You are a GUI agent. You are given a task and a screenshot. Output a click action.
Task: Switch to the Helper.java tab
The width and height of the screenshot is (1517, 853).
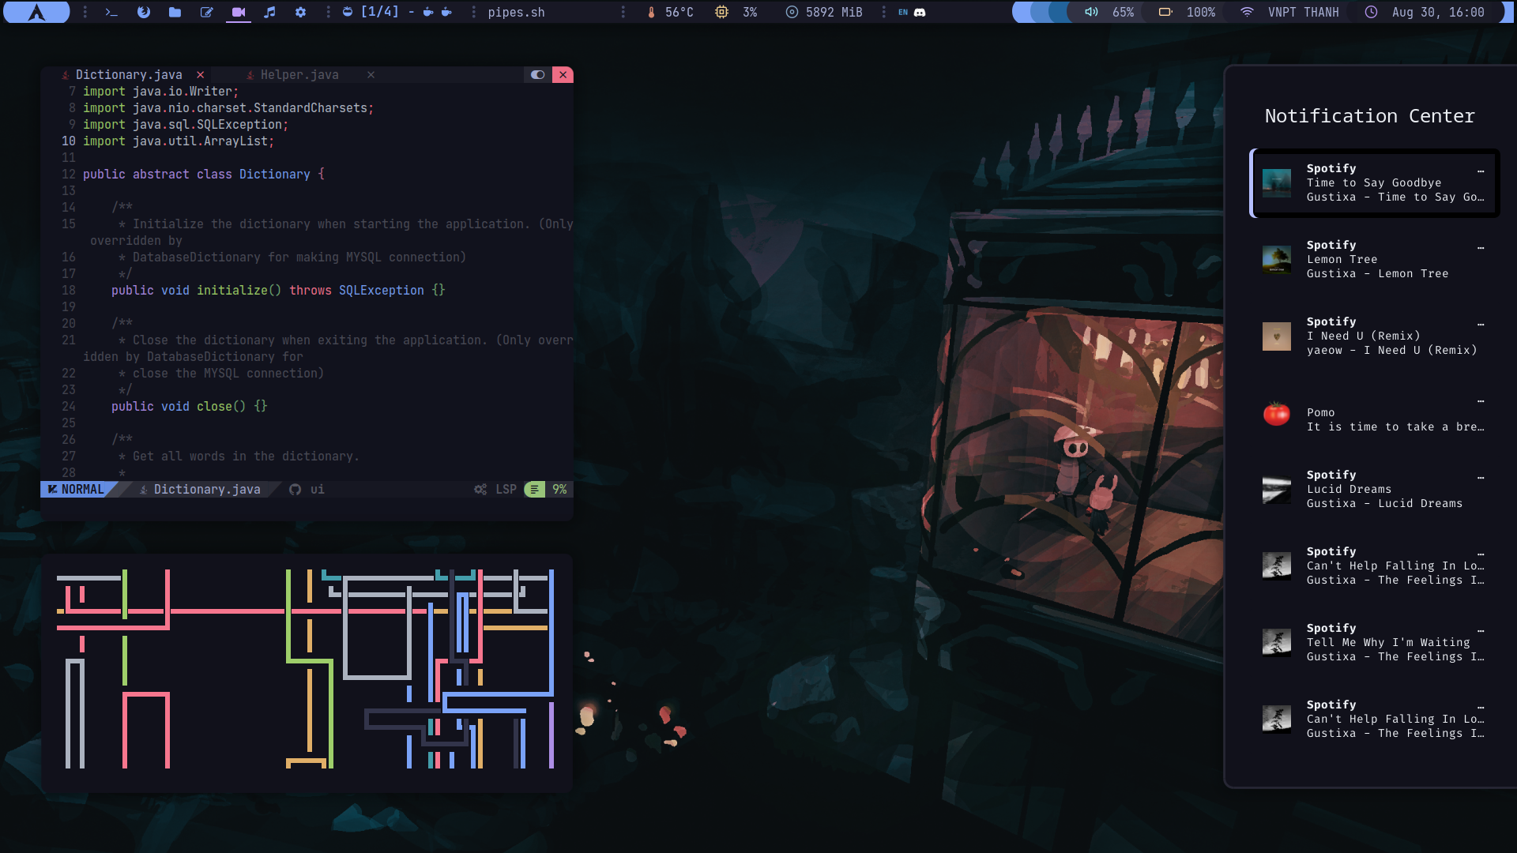pyautogui.click(x=299, y=74)
